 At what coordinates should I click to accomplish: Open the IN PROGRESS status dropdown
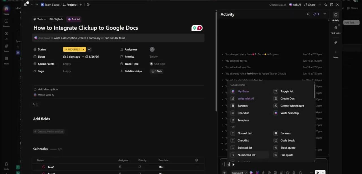[72, 49]
